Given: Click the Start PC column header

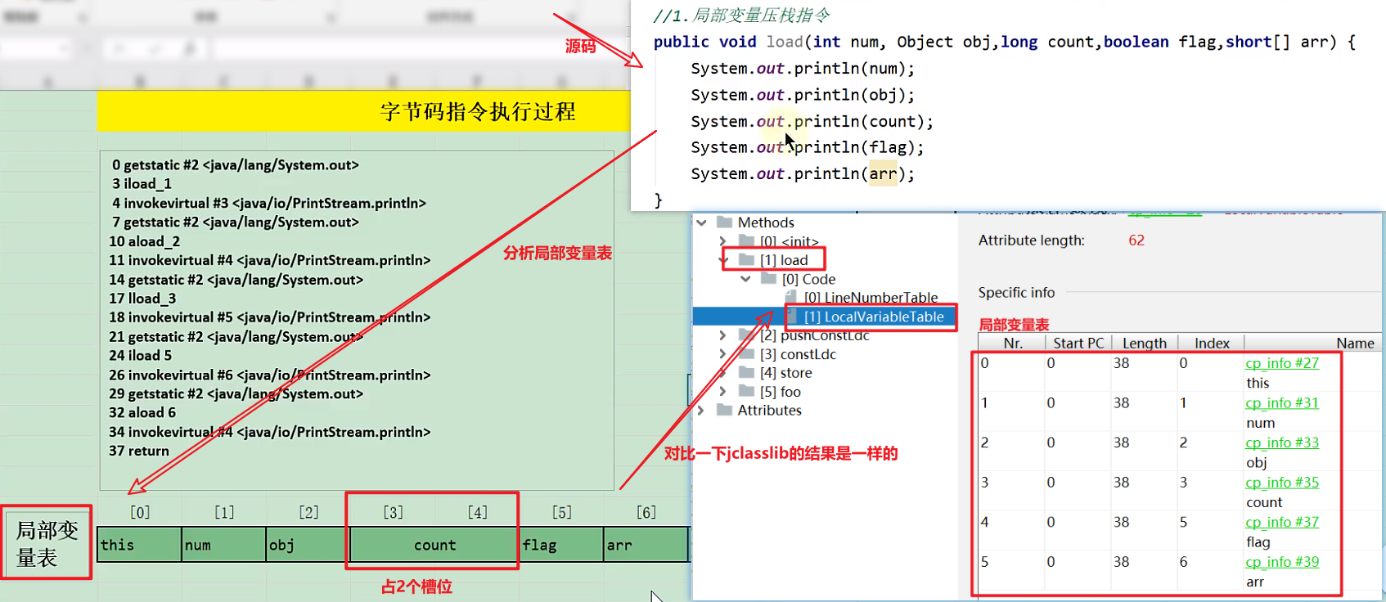Looking at the screenshot, I should point(1078,344).
